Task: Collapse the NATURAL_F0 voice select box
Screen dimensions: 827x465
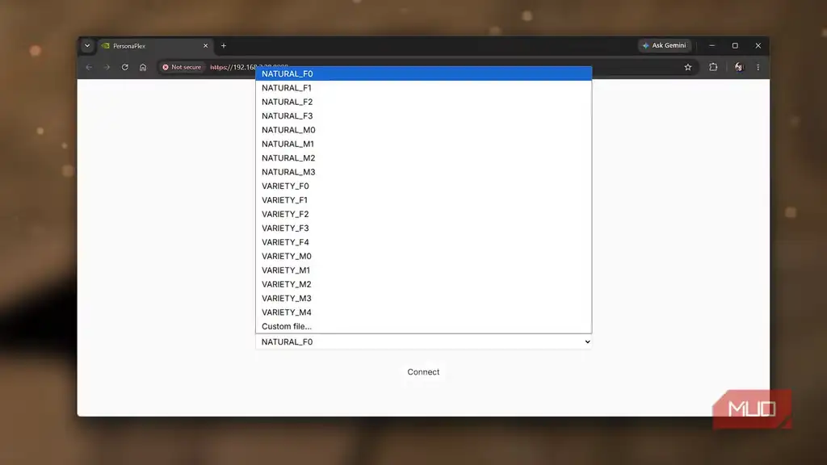Action: point(423,341)
